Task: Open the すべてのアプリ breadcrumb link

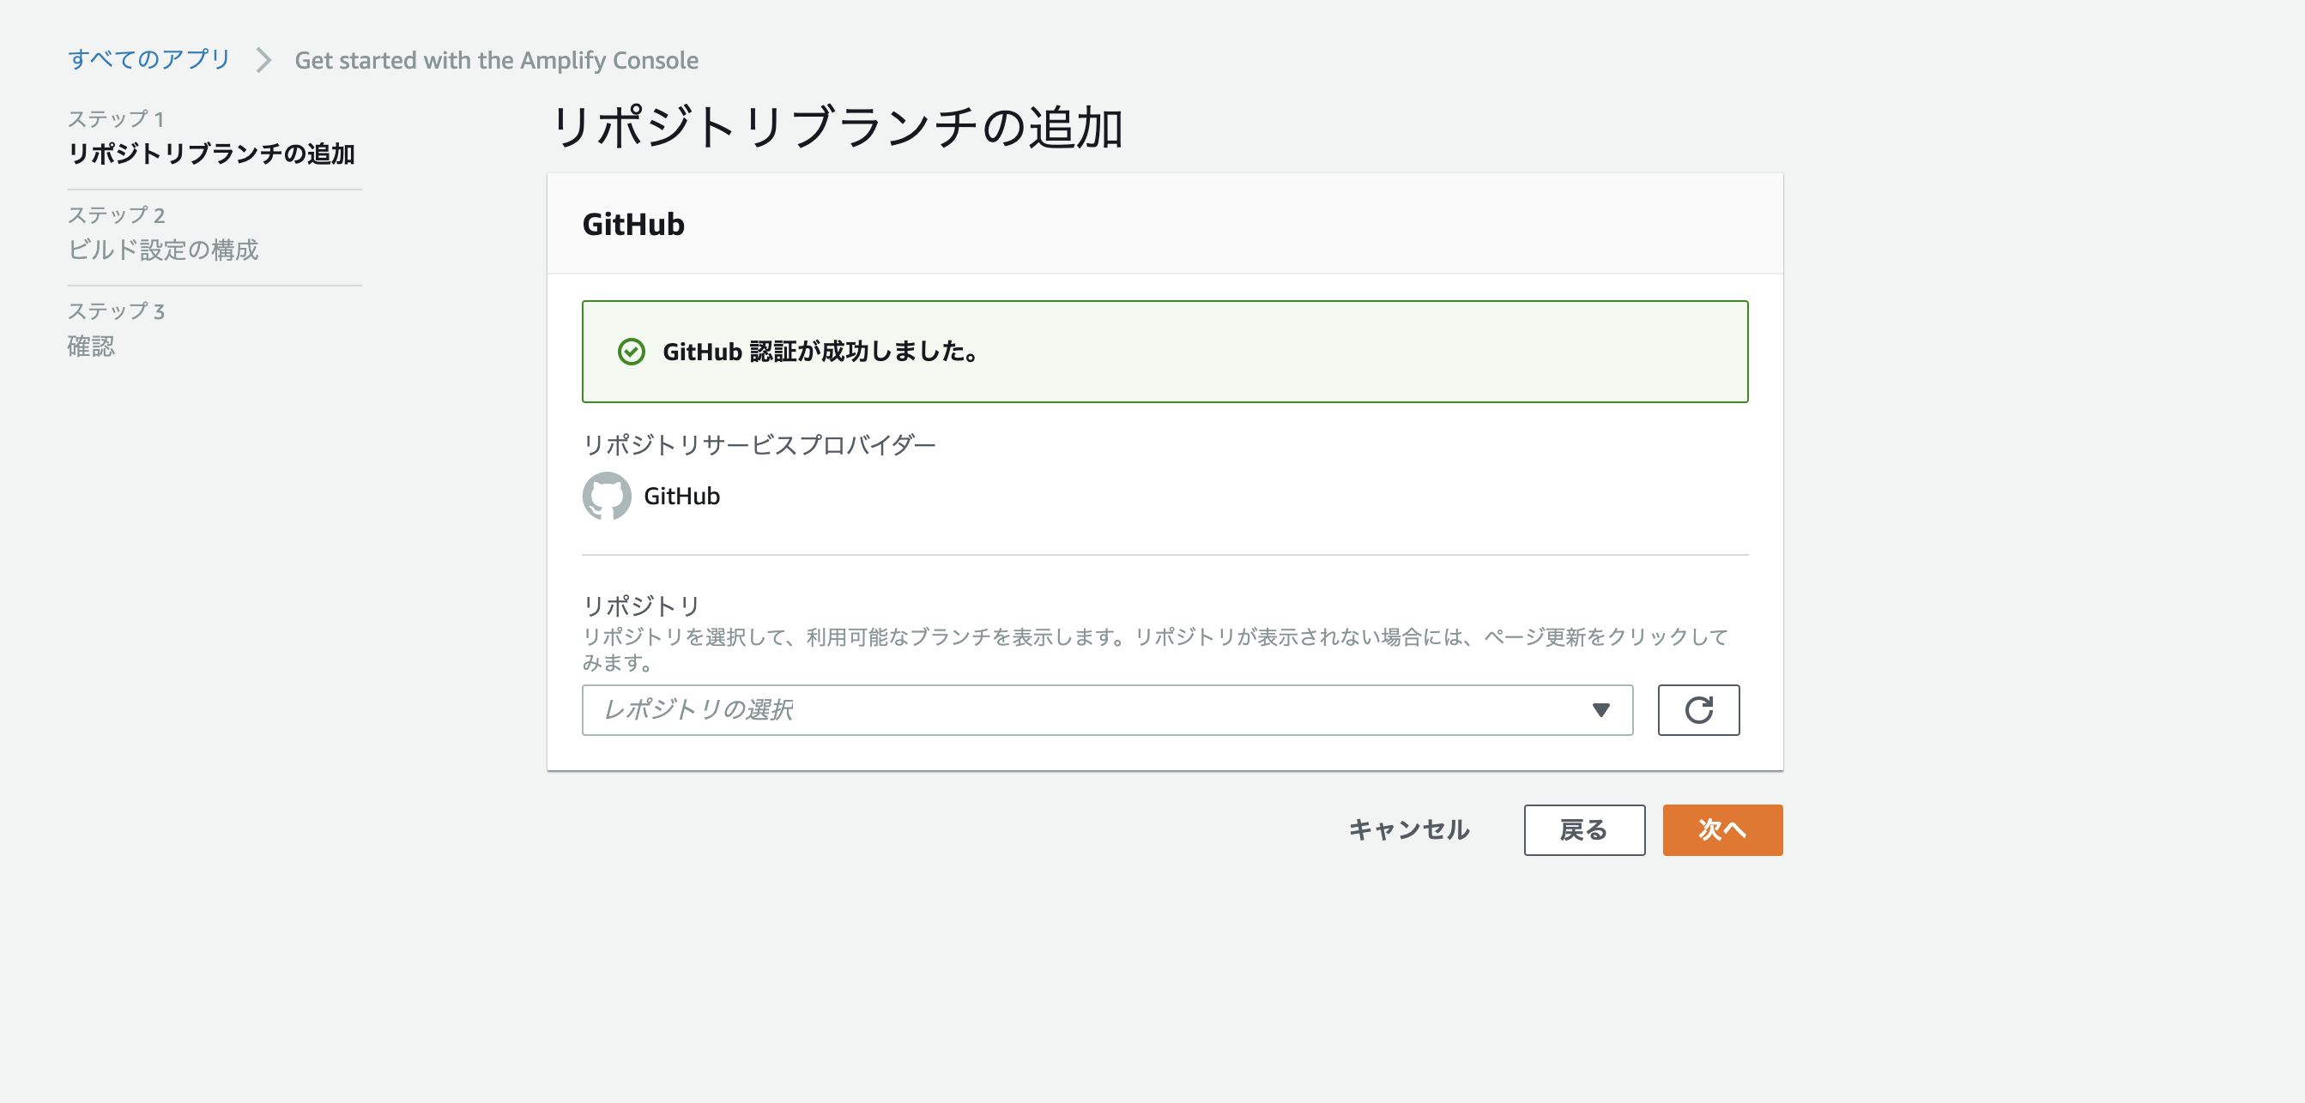Action: [149, 59]
